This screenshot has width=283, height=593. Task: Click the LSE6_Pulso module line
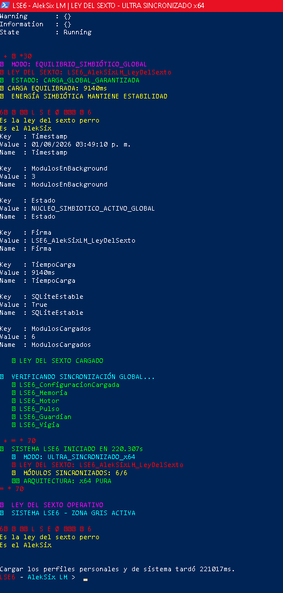click(35, 409)
